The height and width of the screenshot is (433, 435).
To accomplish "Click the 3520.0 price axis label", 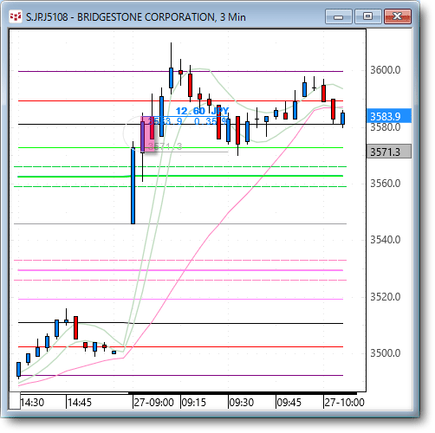I will [x=386, y=297].
